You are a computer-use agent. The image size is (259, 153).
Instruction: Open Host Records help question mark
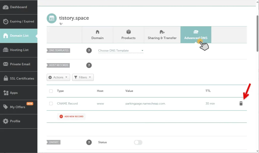pos(89,65)
